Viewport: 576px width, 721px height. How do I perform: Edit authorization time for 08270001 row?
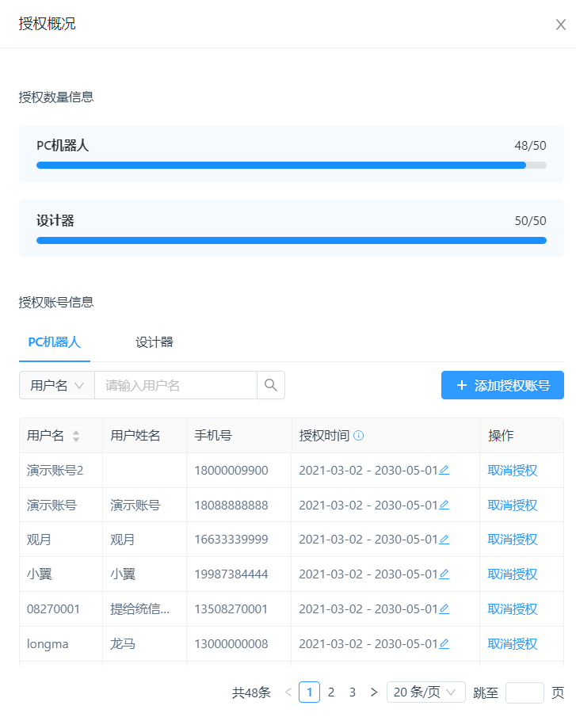[444, 609]
